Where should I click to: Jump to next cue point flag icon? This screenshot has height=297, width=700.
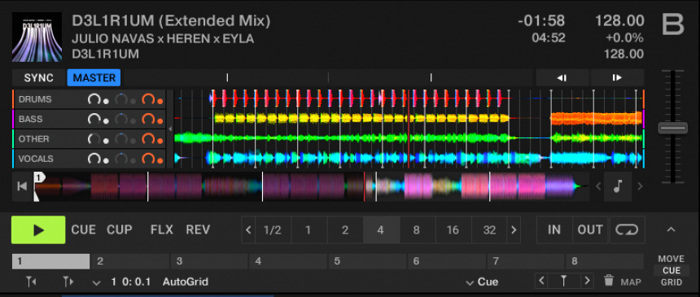(x=68, y=282)
